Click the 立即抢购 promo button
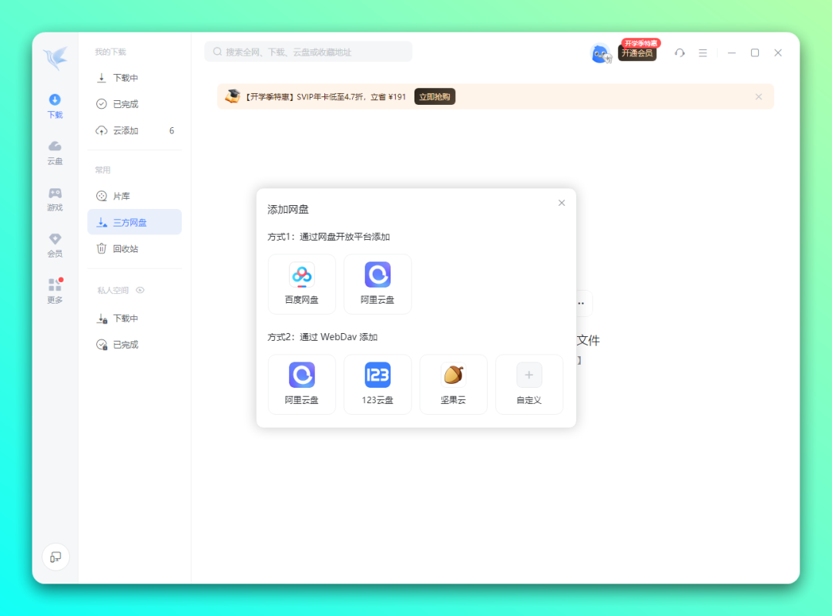The image size is (832, 616). coord(434,97)
